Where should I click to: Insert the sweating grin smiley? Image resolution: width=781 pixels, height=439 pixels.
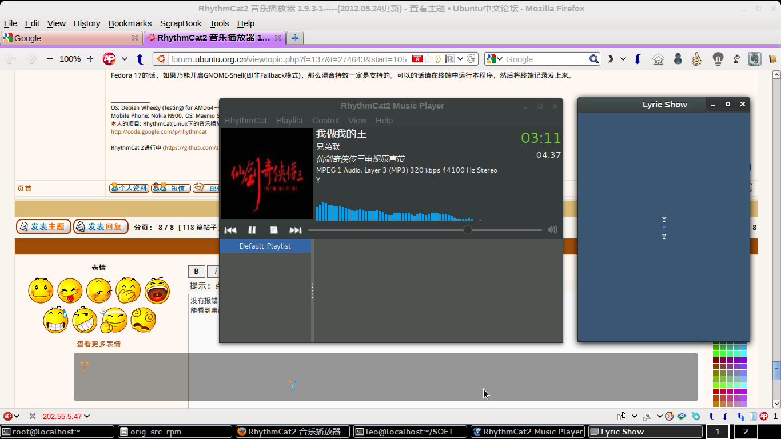point(55,320)
